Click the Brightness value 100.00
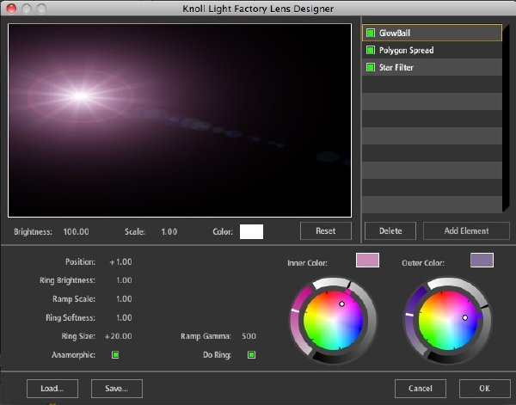The width and height of the screenshot is (516, 405). coord(76,231)
